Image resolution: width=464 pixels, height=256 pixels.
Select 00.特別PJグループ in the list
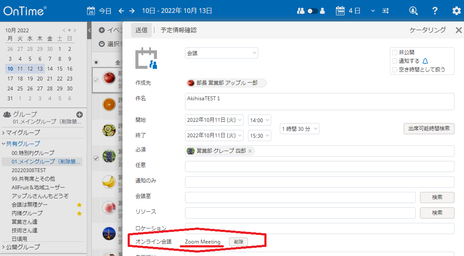33,153
